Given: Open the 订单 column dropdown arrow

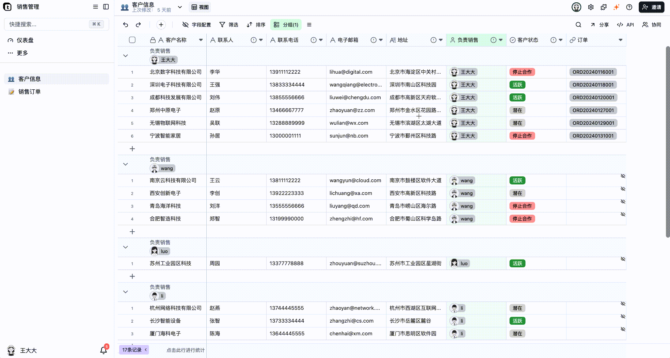Looking at the screenshot, I should [x=621, y=40].
